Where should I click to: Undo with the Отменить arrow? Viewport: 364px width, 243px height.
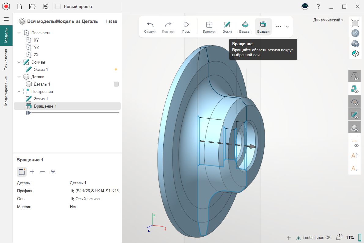click(x=150, y=27)
